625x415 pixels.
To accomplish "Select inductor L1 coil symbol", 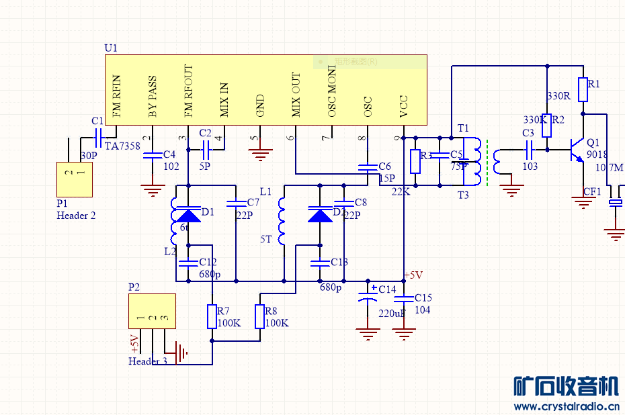I will coord(282,222).
